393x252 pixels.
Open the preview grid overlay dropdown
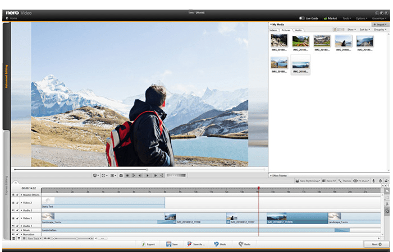(113, 175)
